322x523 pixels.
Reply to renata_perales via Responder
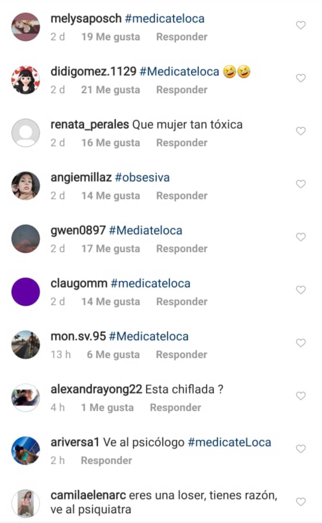pos(182,143)
